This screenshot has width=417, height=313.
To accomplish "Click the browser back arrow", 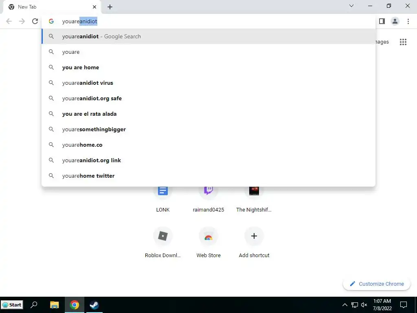I will coord(9,21).
